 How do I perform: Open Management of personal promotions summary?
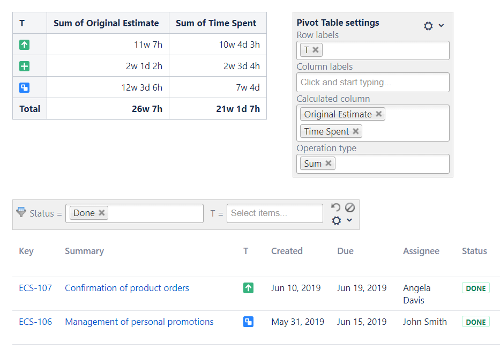click(x=139, y=322)
